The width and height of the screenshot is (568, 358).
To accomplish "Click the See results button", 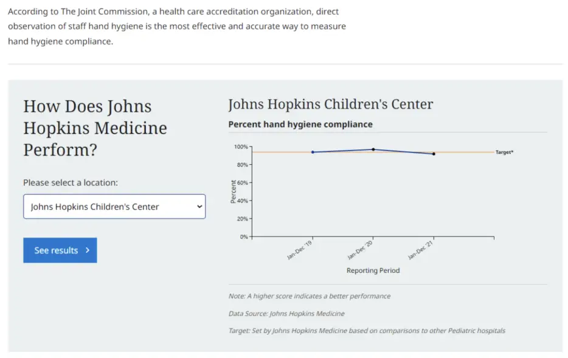I will click(60, 250).
